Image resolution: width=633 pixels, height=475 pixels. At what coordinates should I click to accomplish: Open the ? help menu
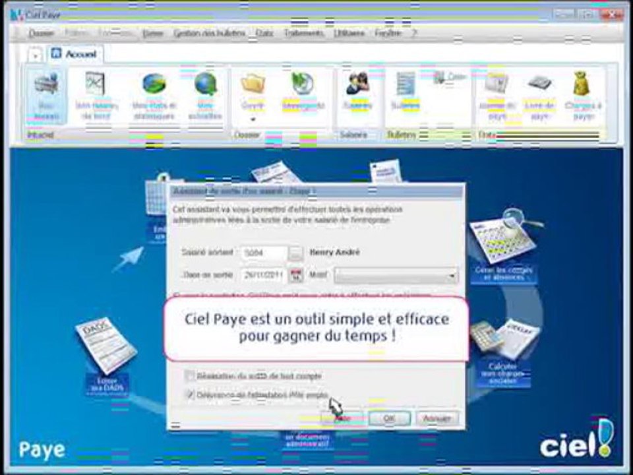(414, 33)
